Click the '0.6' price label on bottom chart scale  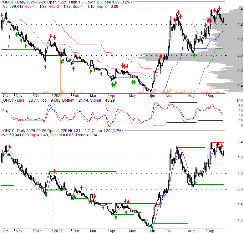point(240,205)
